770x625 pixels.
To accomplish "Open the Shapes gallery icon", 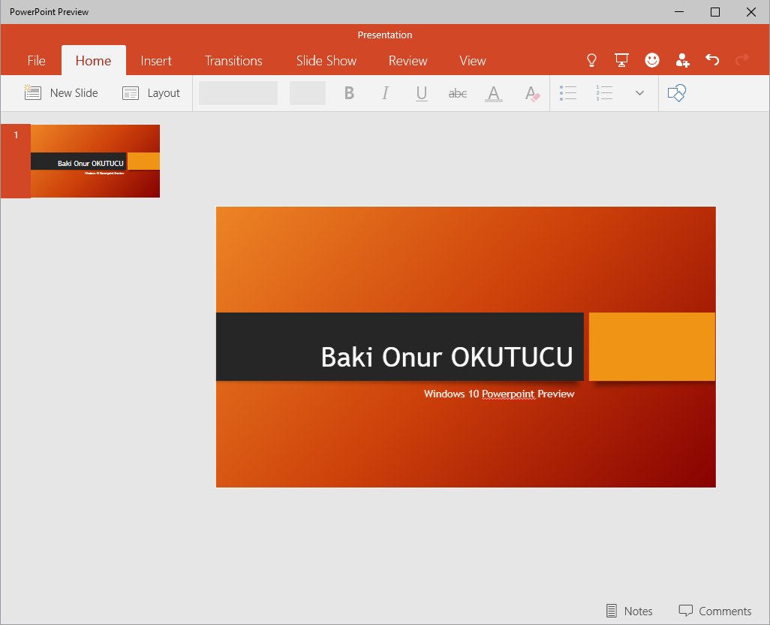I will (677, 93).
